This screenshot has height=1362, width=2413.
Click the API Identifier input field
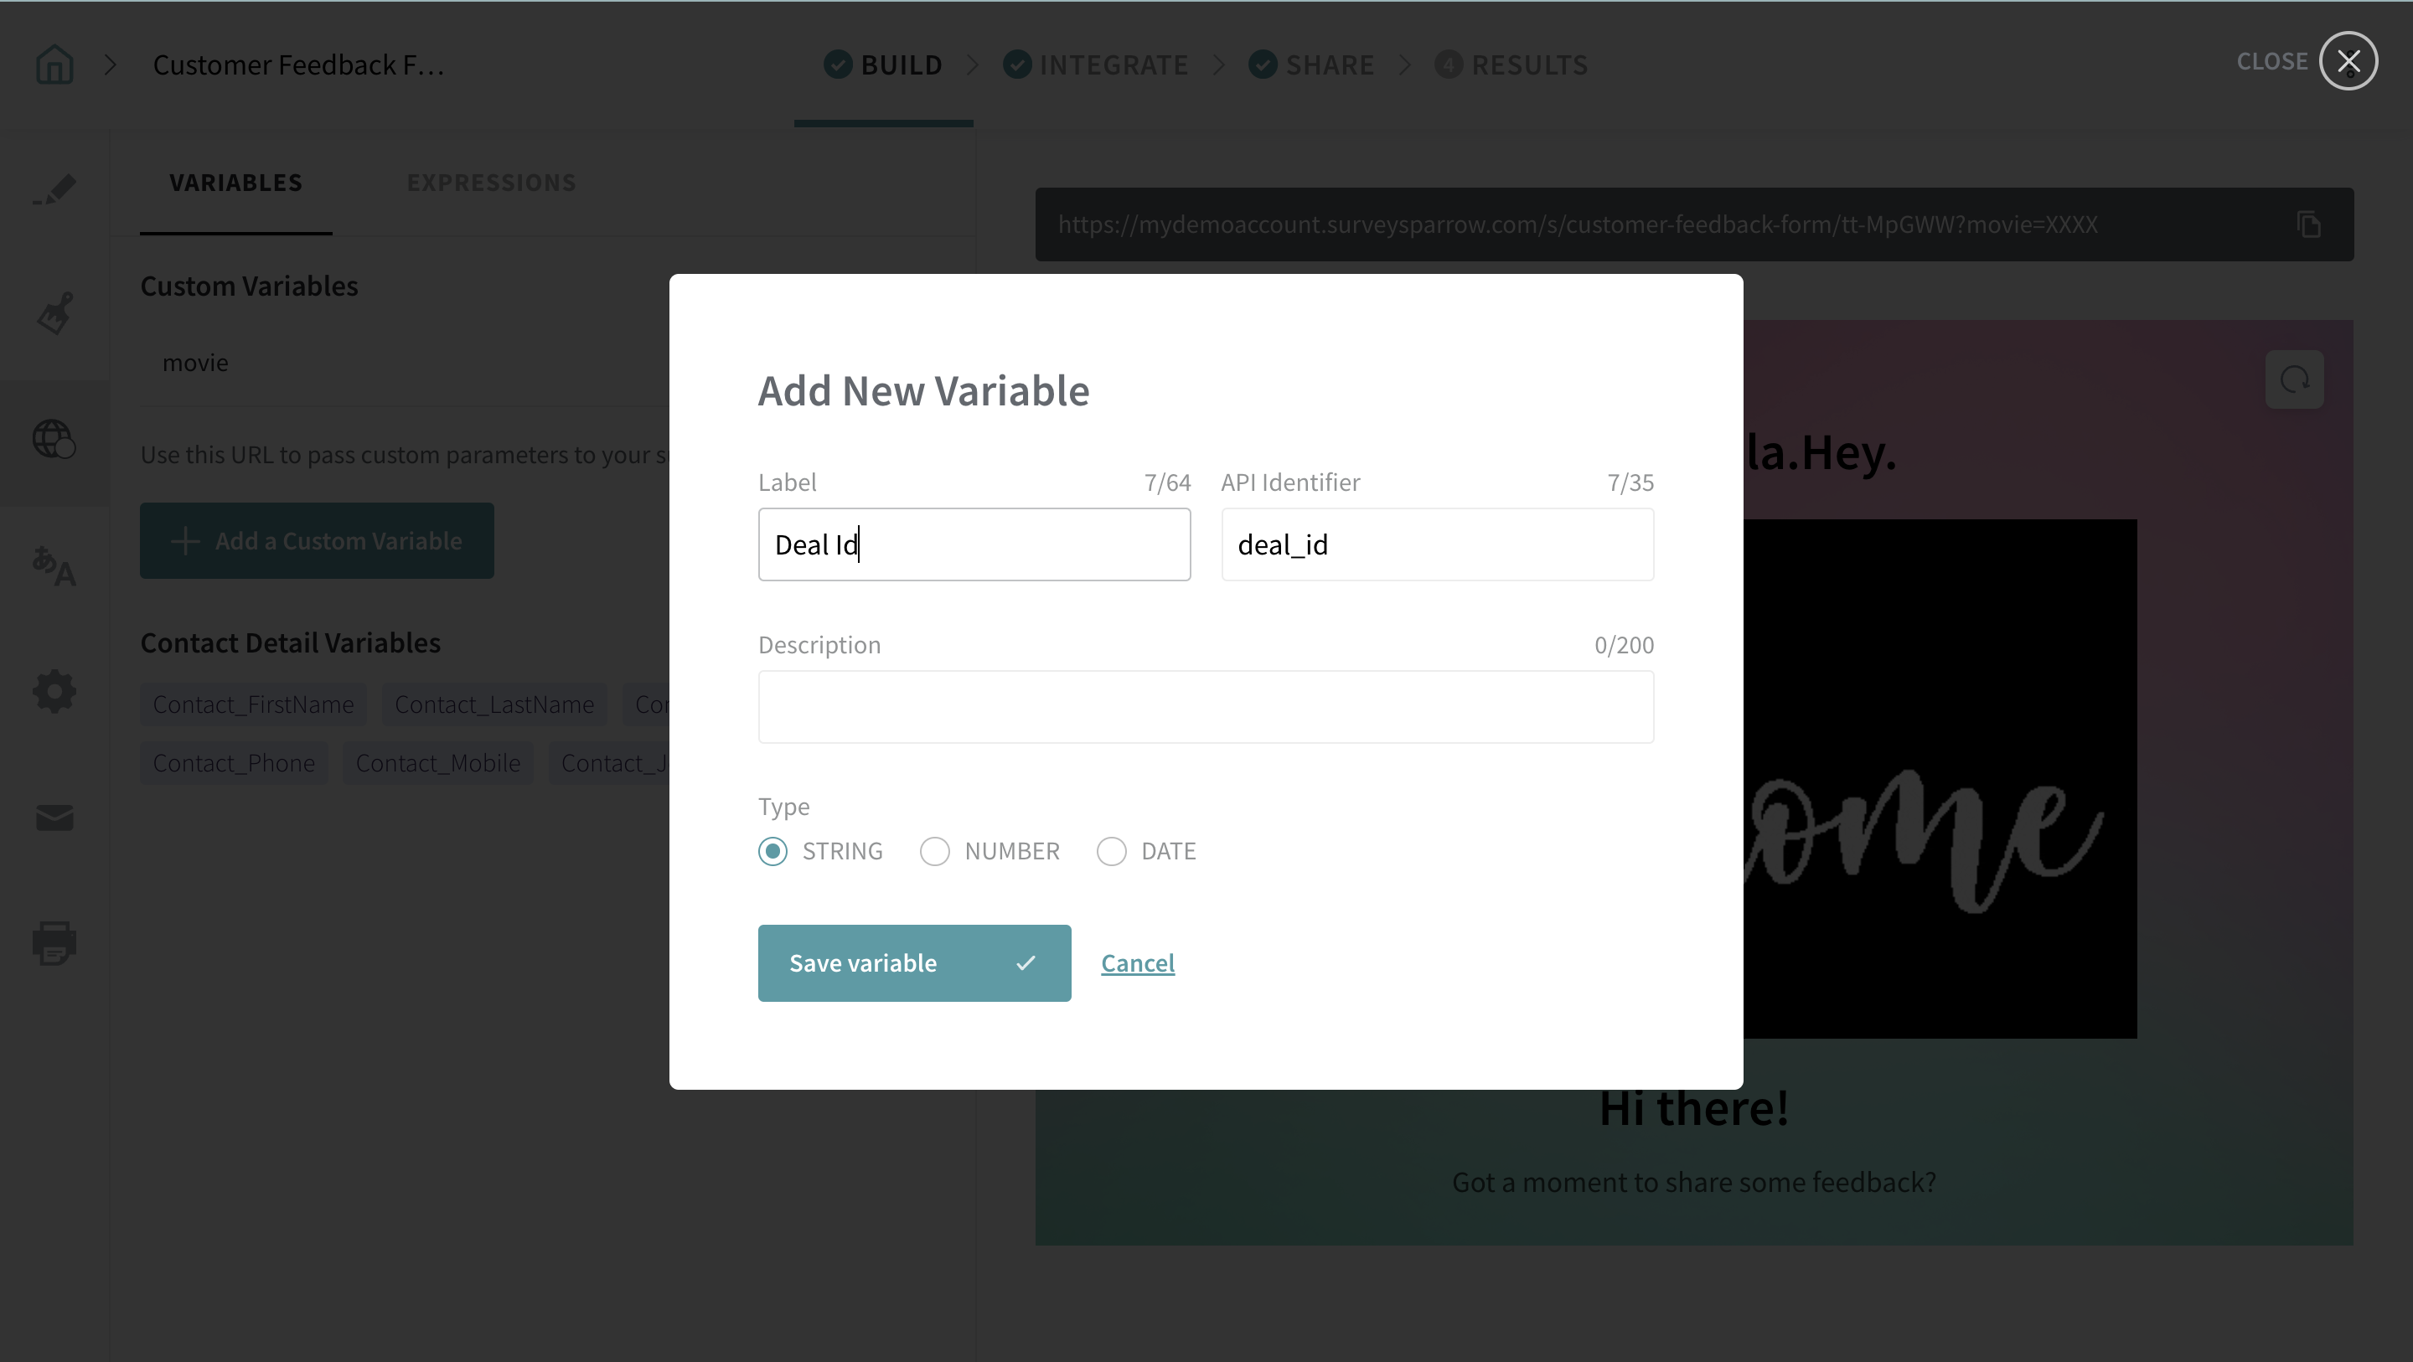tap(1437, 544)
